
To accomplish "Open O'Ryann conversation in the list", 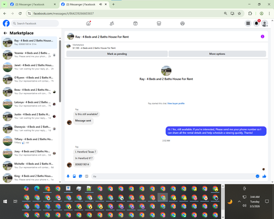I will [29, 79].
